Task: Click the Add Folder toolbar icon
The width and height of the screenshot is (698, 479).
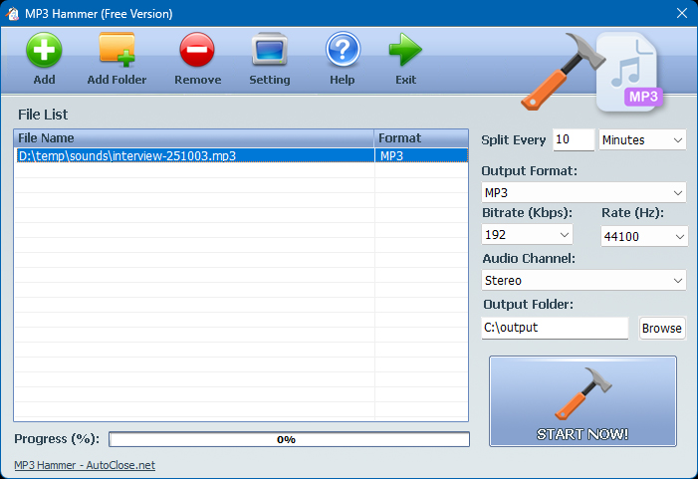Action: point(116,50)
